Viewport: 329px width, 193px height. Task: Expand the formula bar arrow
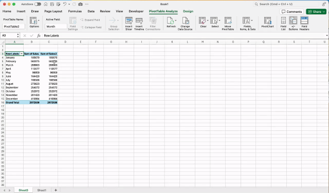327,35
